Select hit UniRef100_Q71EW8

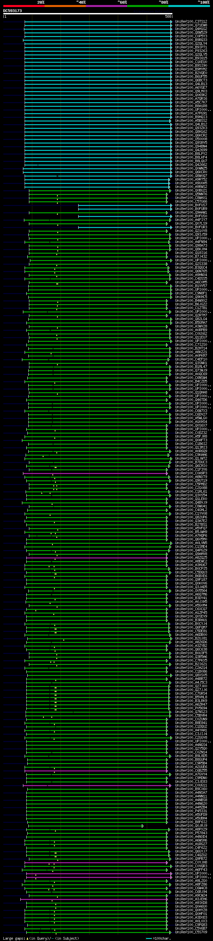191,25
